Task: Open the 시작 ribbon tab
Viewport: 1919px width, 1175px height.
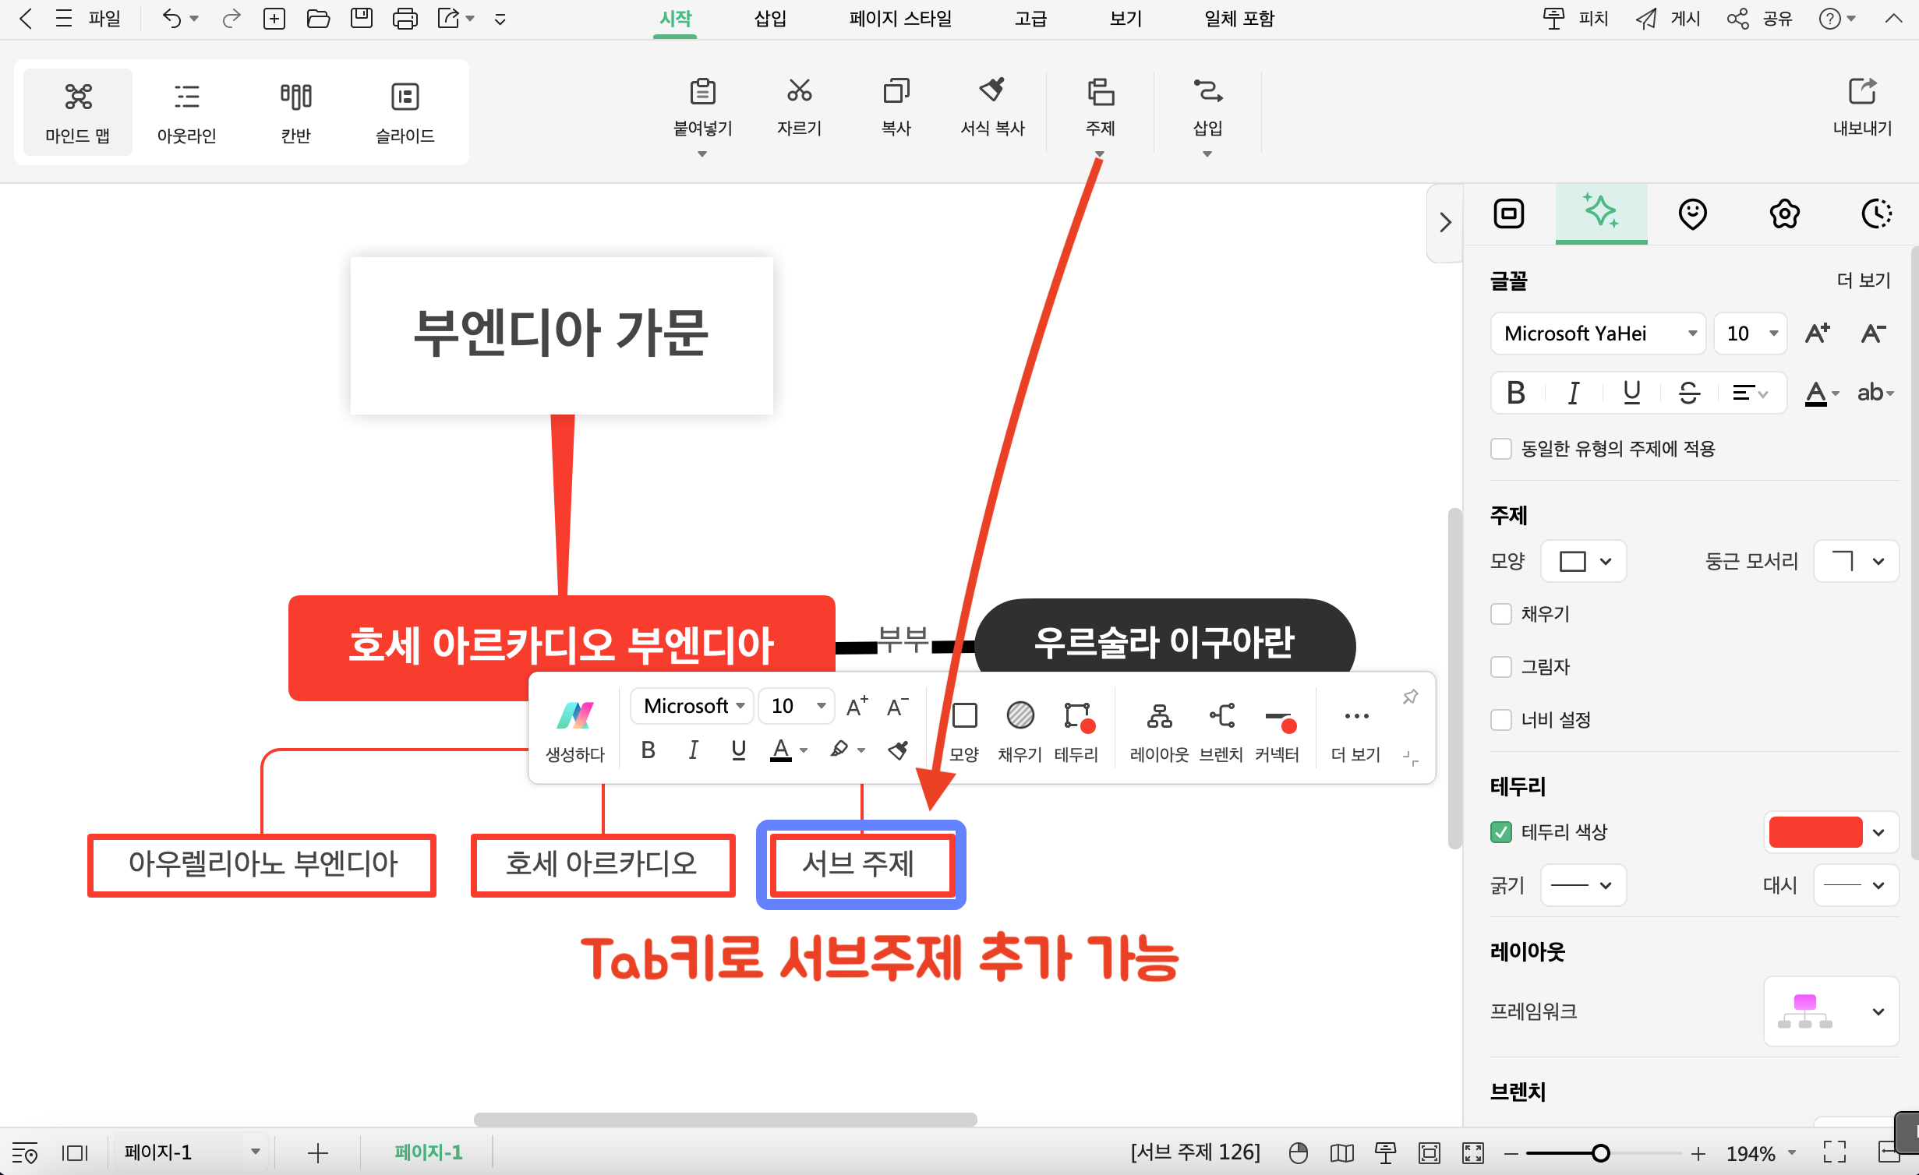Action: (675, 19)
